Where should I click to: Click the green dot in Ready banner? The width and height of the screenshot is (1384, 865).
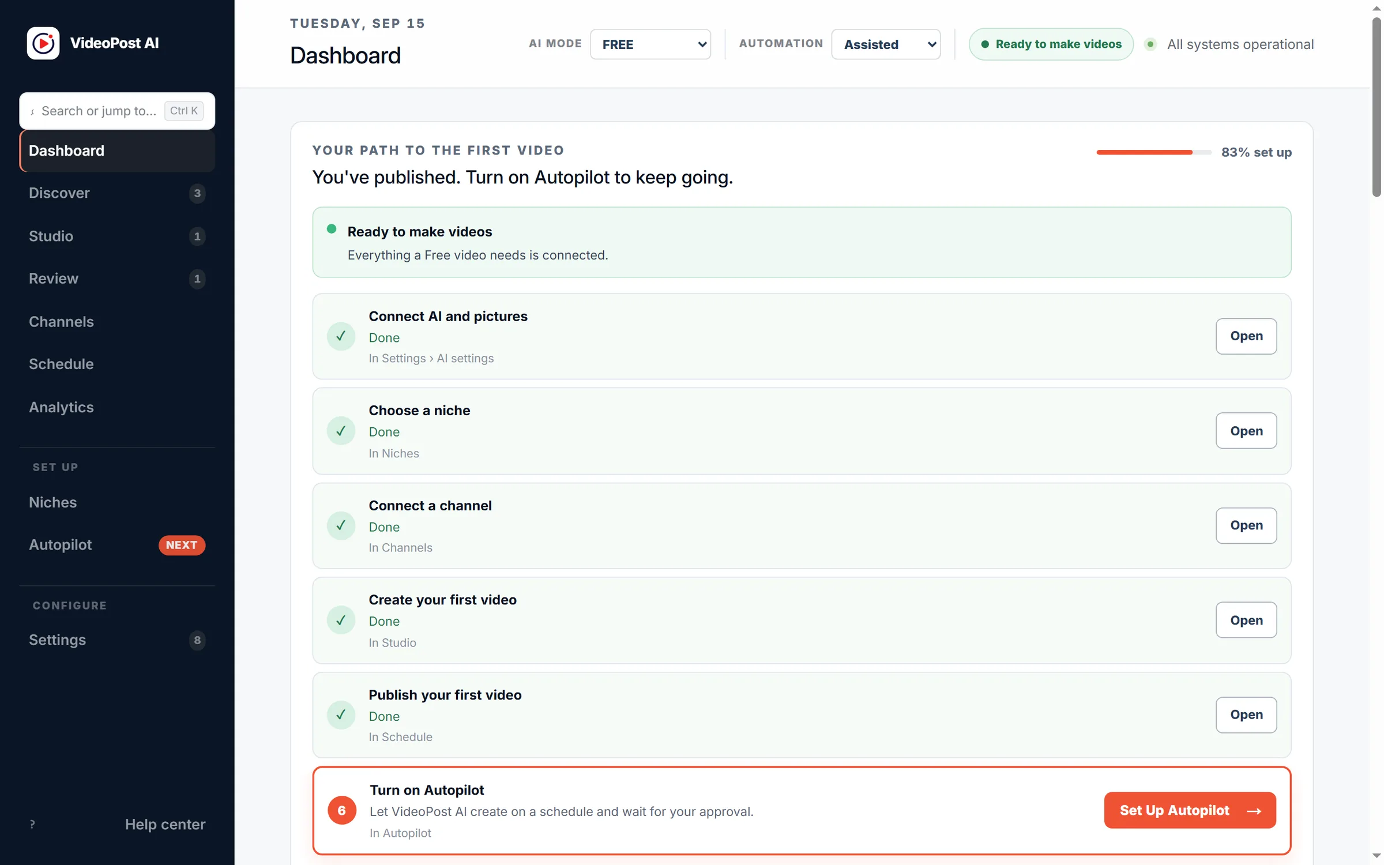tap(332, 229)
